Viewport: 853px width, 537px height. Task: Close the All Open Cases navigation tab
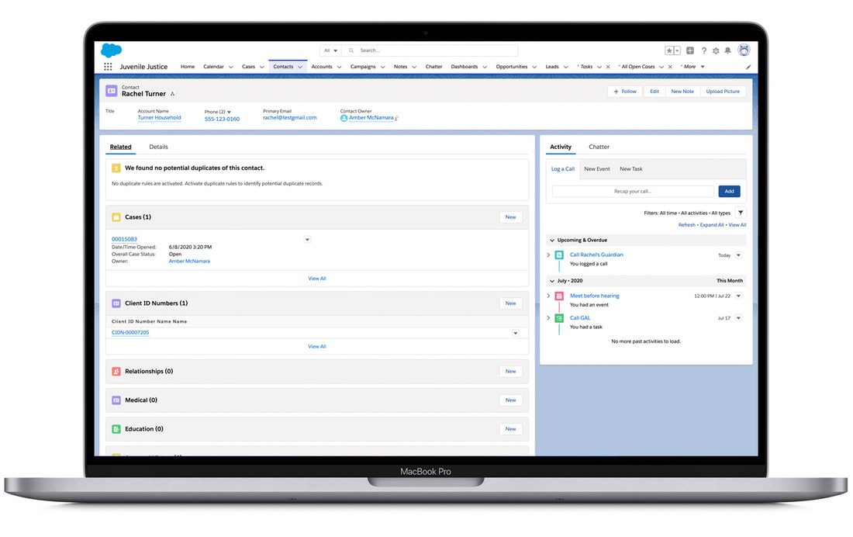670,67
